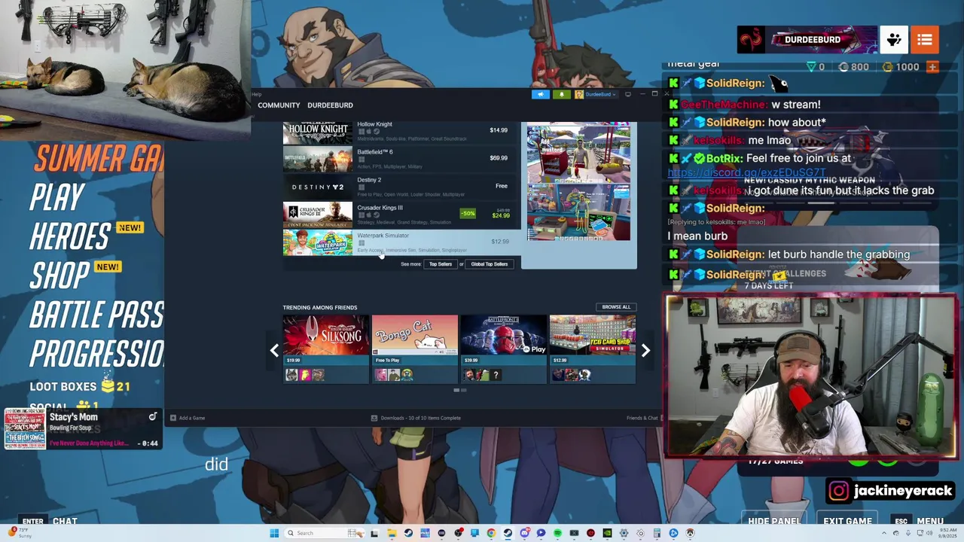Click the Top Sellers button
Screen dimensions: 964x542
(441, 264)
